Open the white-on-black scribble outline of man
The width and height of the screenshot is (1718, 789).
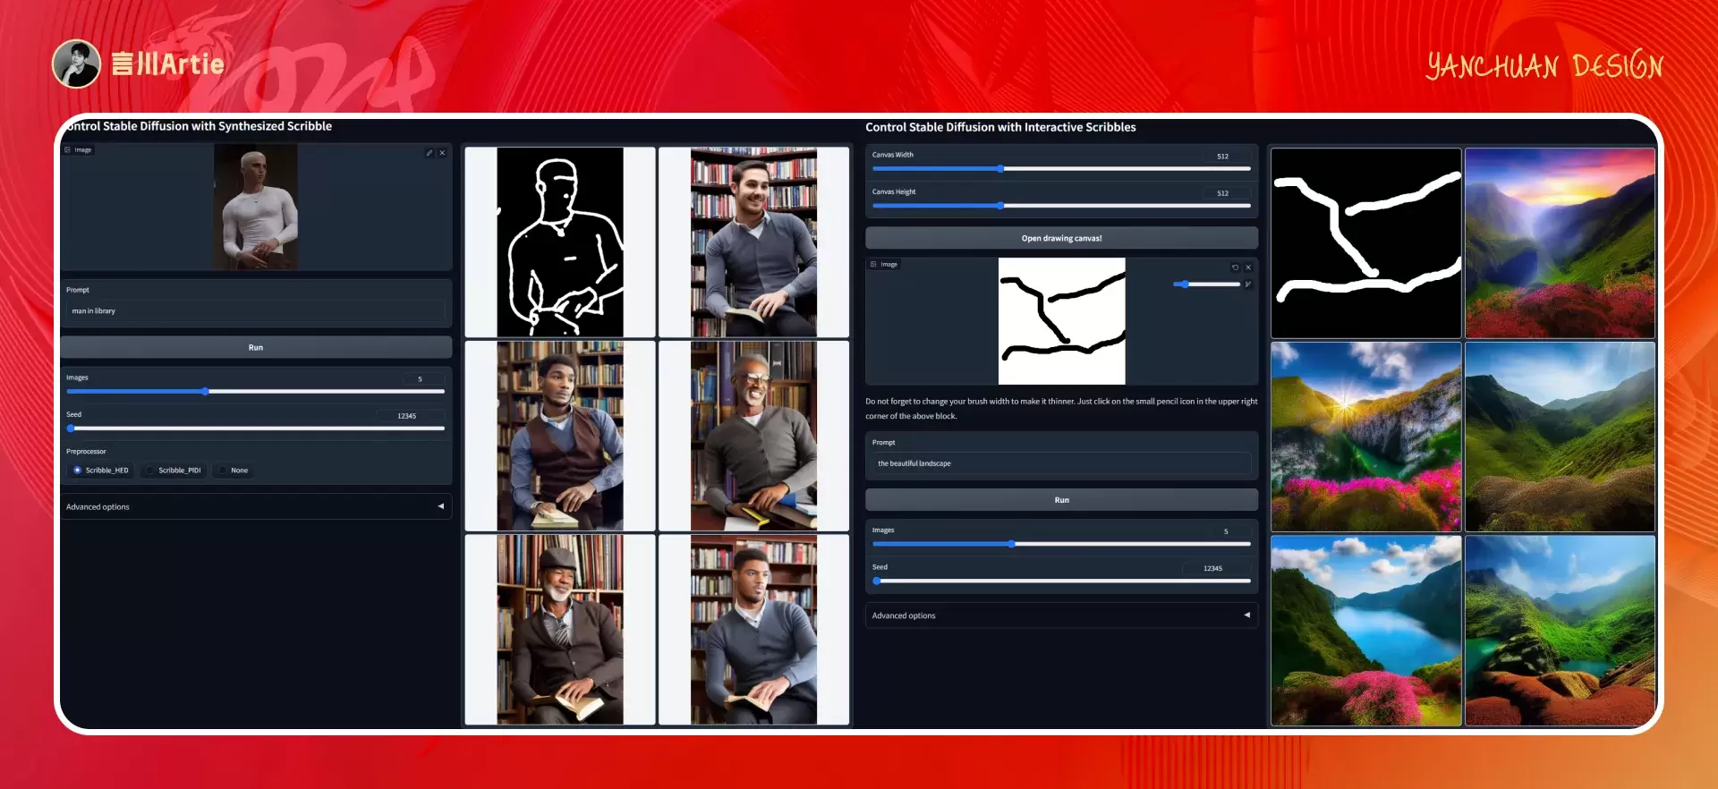pos(560,242)
